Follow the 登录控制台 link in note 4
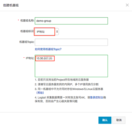Image resolution: width=132 pixels, height=128 pixels. point(97,97)
